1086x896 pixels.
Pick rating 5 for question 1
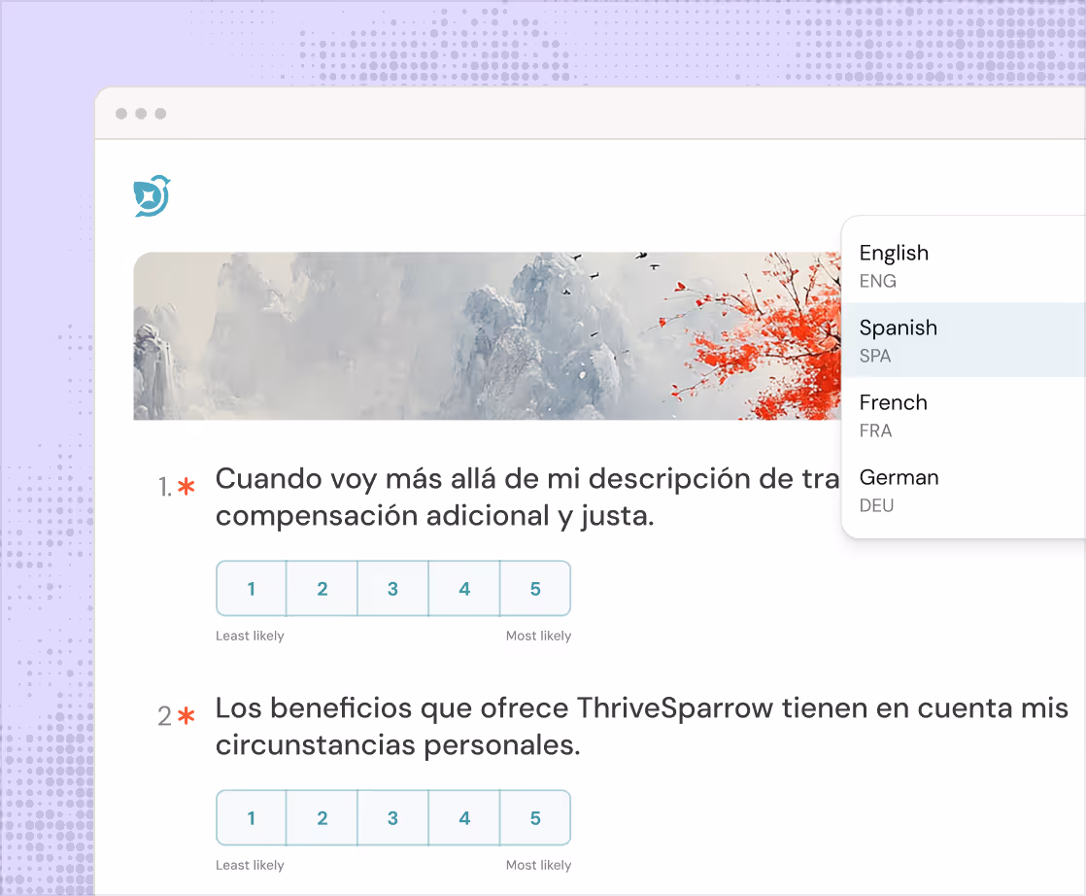pos(535,588)
